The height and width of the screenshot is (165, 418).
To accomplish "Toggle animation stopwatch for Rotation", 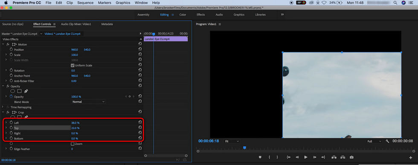I will tap(11, 71).
